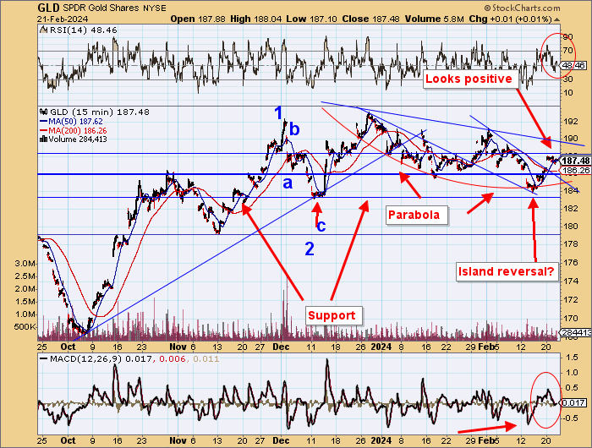Image resolution: width=592 pixels, height=448 pixels.
Task: Click the 48.46 RSI axis value tag
Action: click(573, 66)
